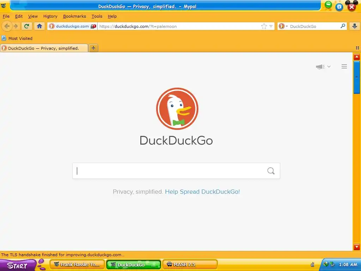Switch to the MASH 7.5 taskbar window
Image resolution: width=361 pixels, height=271 pixels.
[x=190, y=265]
